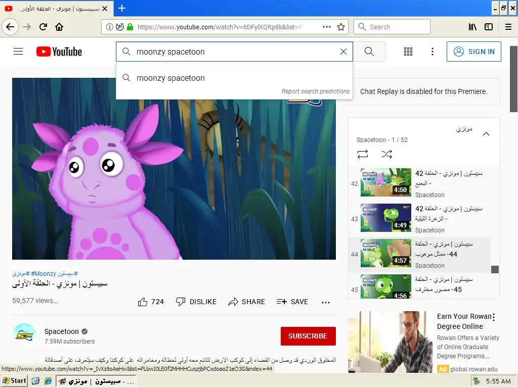Image resolution: width=518 pixels, height=388 pixels.
Task: Open page actions three-dot menu in address bar
Action: coord(327,27)
